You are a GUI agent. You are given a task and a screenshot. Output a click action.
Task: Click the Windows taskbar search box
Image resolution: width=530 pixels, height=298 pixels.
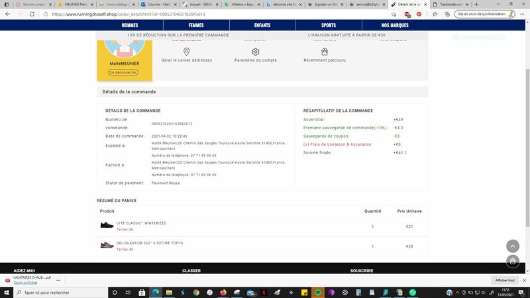60,293
